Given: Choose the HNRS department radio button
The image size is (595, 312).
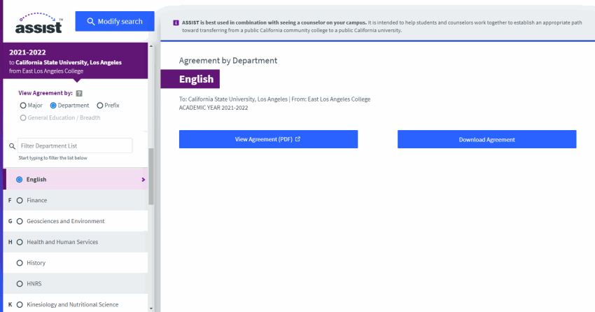Looking at the screenshot, I should point(20,284).
